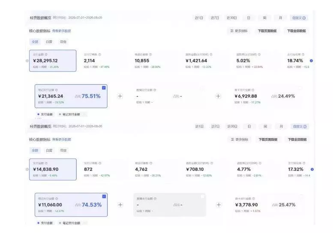This screenshot has height=233, width=333.
Task: Select 周 tab in first overview panel
Action: point(264,18)
